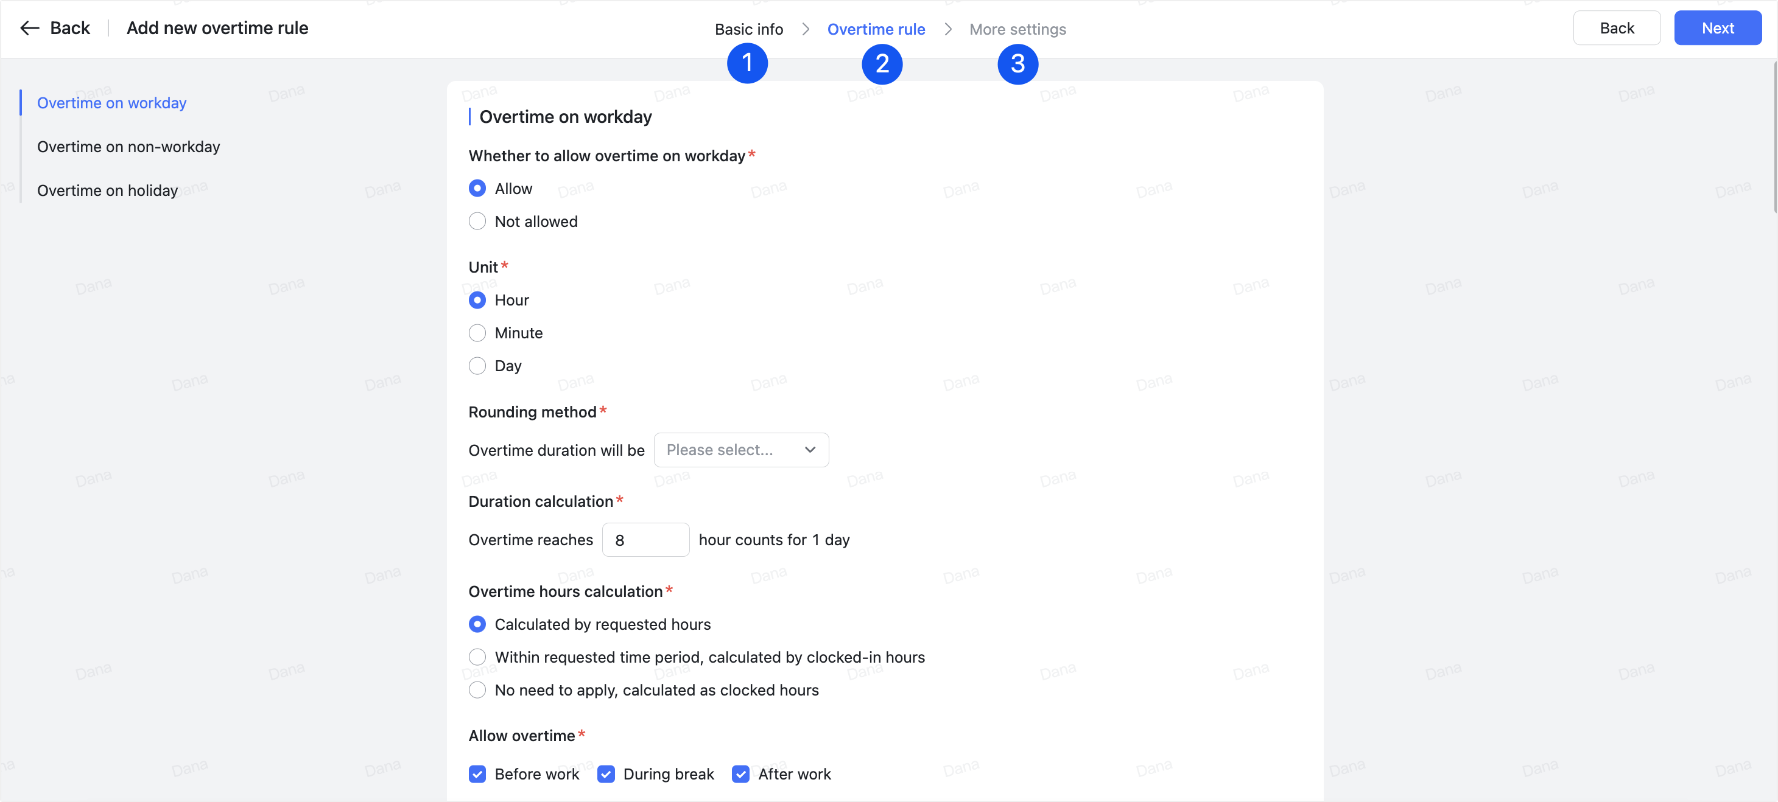Uncheck the After work checkbox
Screen dimensions: 1778x802
click(x=740, y=774)
